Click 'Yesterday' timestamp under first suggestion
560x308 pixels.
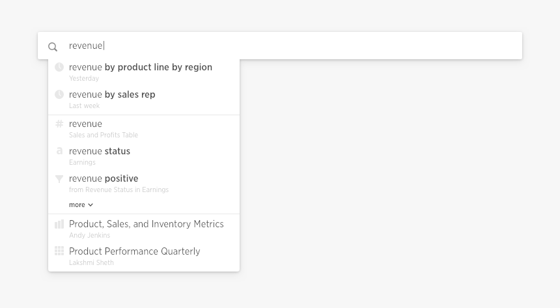click(84, 78)
